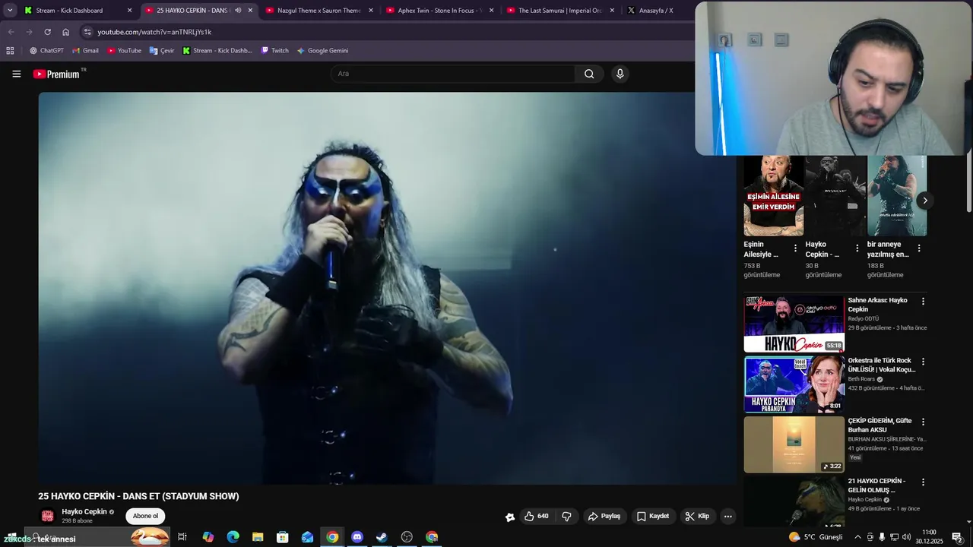
Task: Open the ChatGPT bookmark
Action: tap(46, 50)
